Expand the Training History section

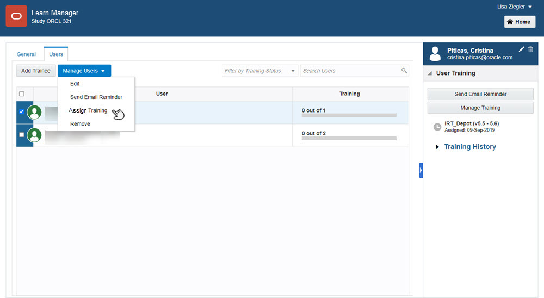(466, 147)
